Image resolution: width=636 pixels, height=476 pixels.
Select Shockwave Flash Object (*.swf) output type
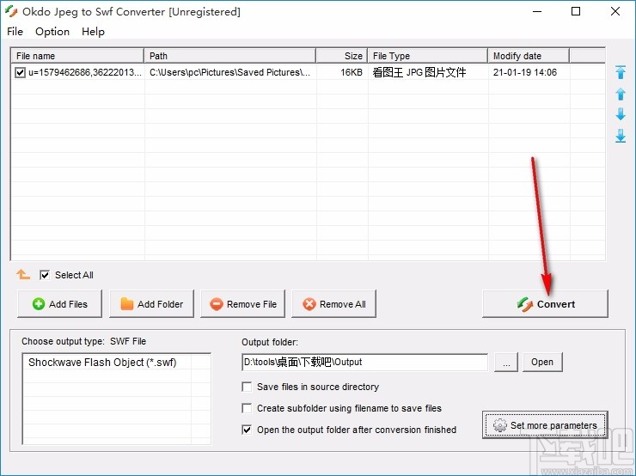tap(102, 362)
